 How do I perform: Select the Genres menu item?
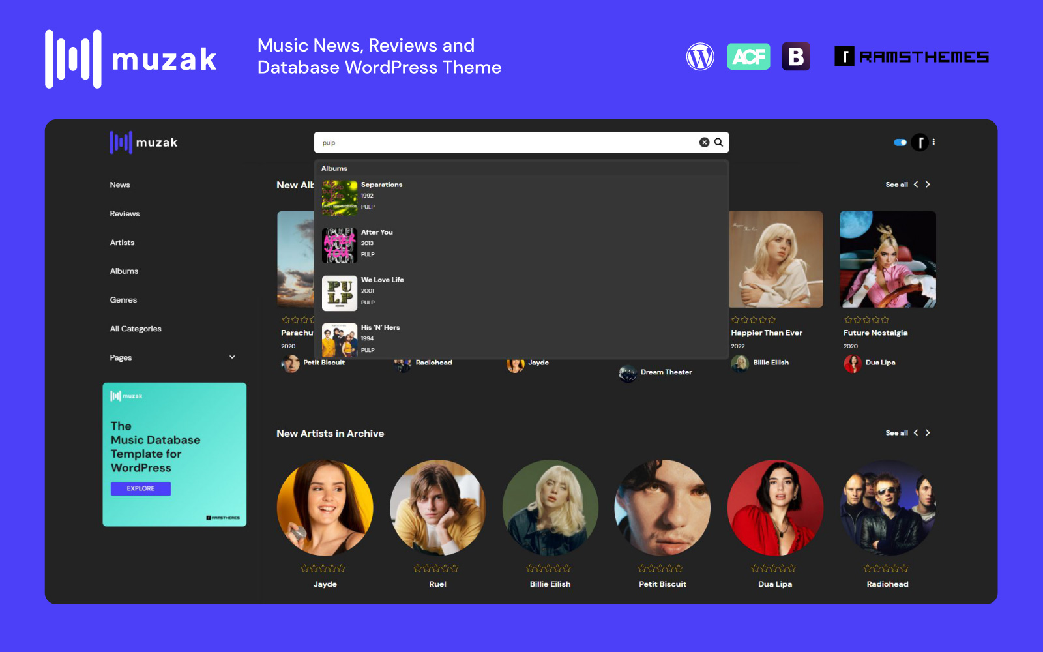[123, 300]
